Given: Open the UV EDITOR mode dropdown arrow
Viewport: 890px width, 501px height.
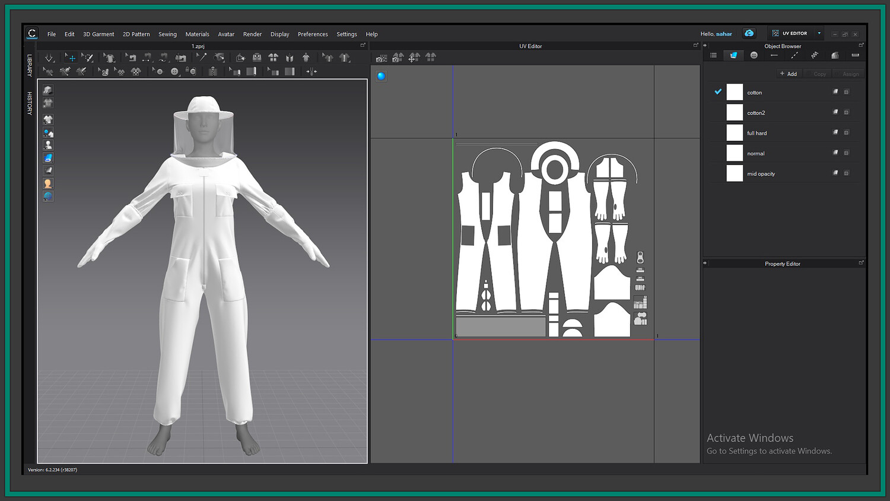Looking at the screenshot, I should pyautogui.click(x=819, y=33).
